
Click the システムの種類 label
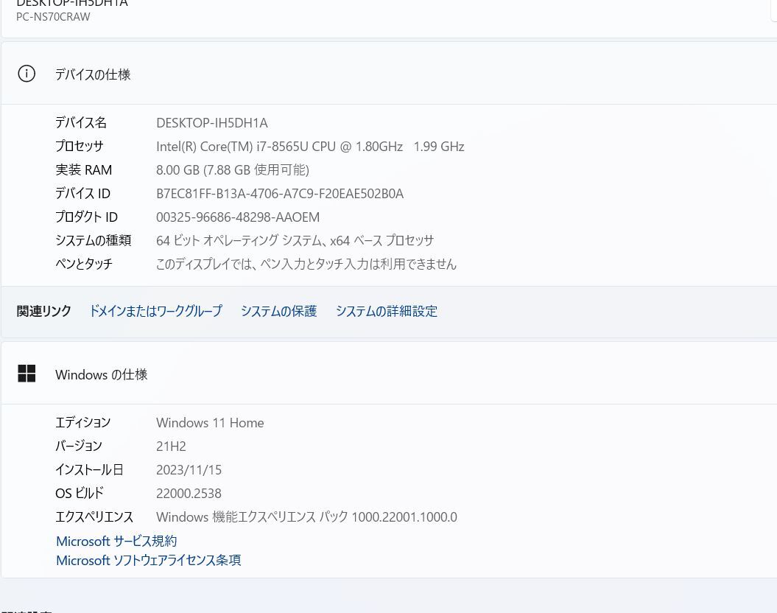click(x=93, y=240)
